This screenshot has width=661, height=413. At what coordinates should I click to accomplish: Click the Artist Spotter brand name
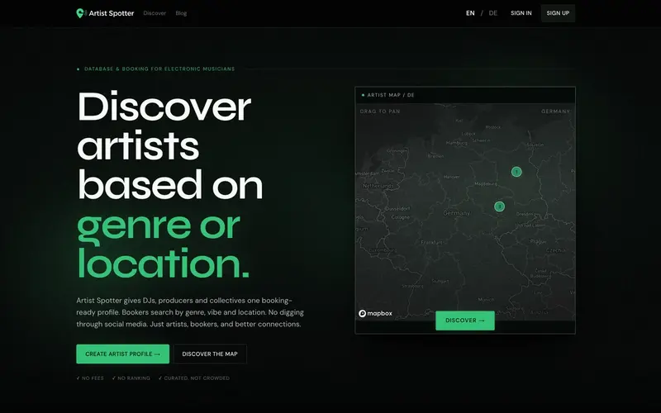pyautogui.click(x=112, y=13)
